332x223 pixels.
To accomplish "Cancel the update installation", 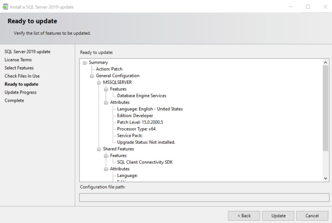I will 312,216.
